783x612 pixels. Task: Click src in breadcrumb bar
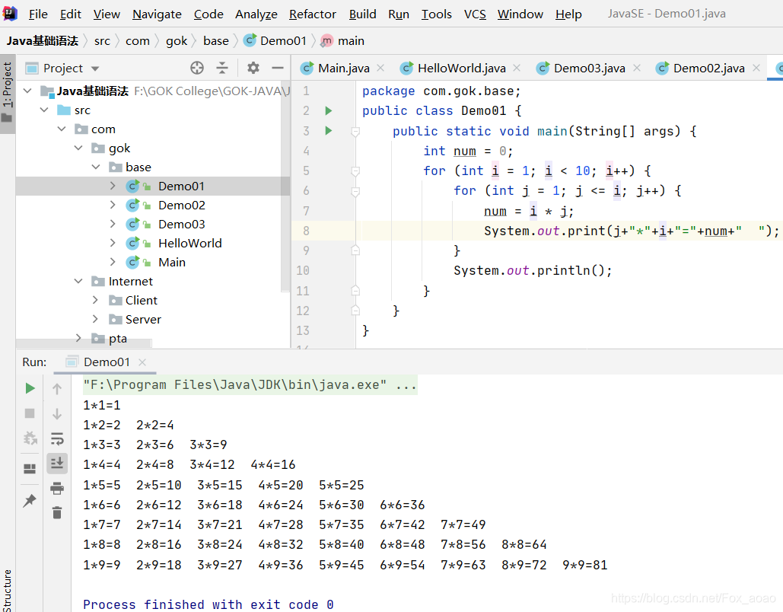click(102, 41)
